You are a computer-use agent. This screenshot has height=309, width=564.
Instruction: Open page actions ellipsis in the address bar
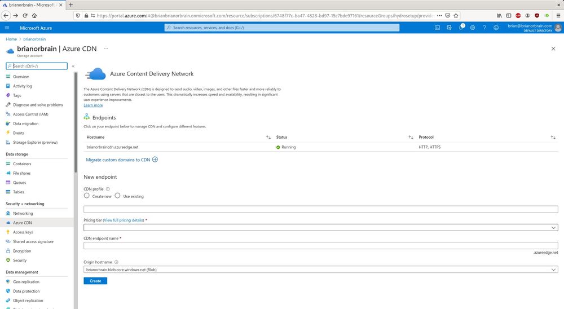pyautogui.click(x=439, y=15)
